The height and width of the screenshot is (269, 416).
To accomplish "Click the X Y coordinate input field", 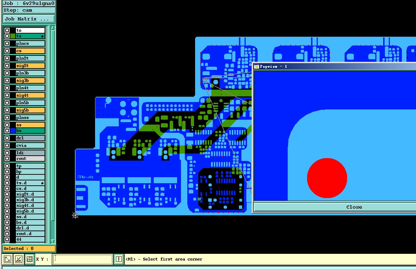I will (x=82, y=259).
